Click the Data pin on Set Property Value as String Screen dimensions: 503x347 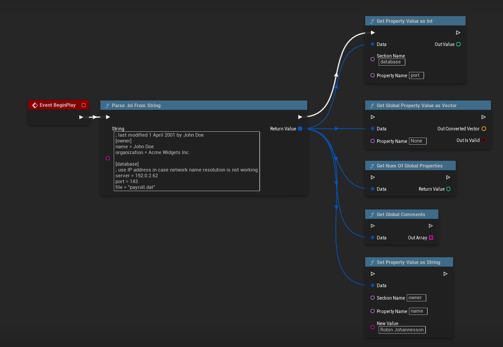tap(372, 285)
